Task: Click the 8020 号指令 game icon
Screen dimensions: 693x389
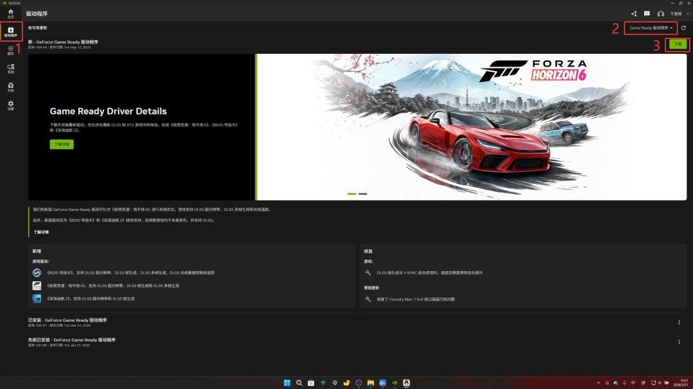Action: [x=37, y=273]
